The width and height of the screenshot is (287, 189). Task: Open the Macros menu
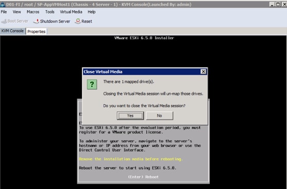click(33, 12)
